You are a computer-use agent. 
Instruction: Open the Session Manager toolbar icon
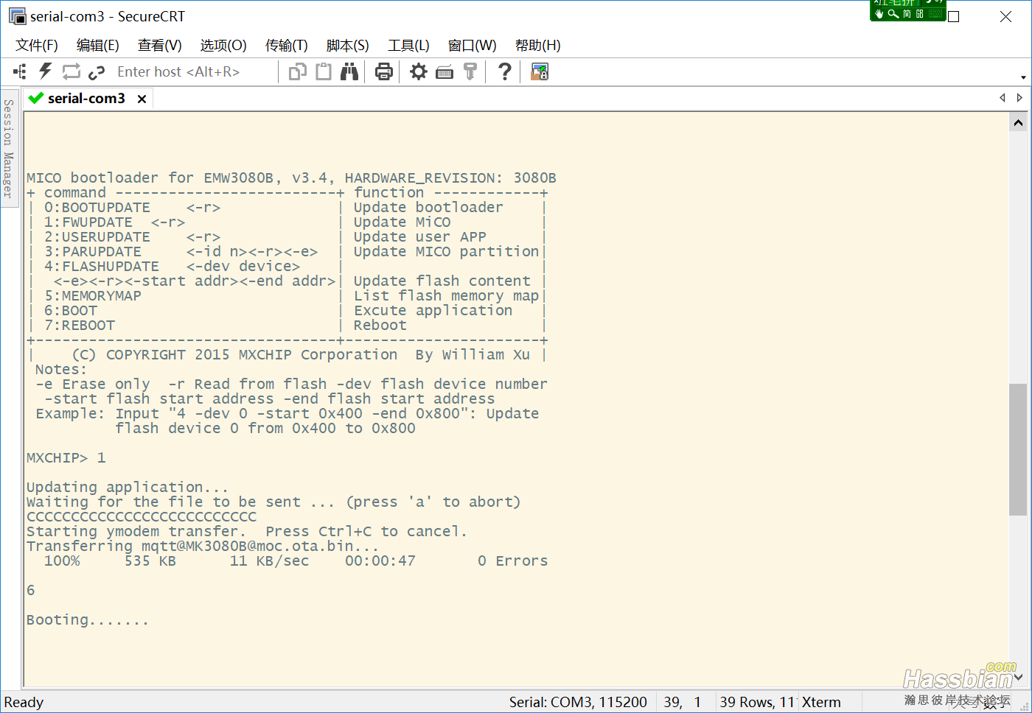tap(20, 71)
